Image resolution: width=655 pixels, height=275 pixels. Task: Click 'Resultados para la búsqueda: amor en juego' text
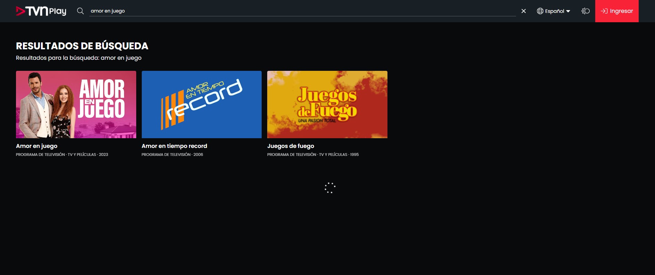point(79,58)
